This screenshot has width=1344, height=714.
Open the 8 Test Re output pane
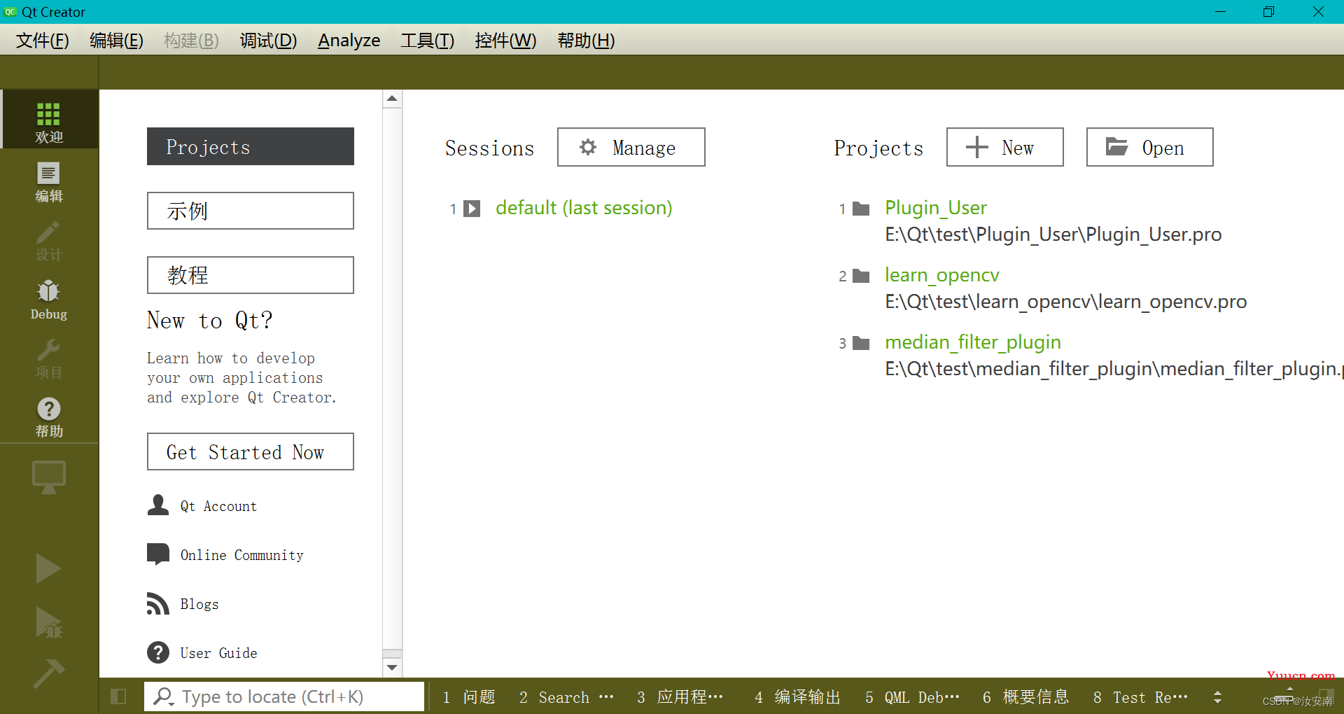(x=1140, y=697)
